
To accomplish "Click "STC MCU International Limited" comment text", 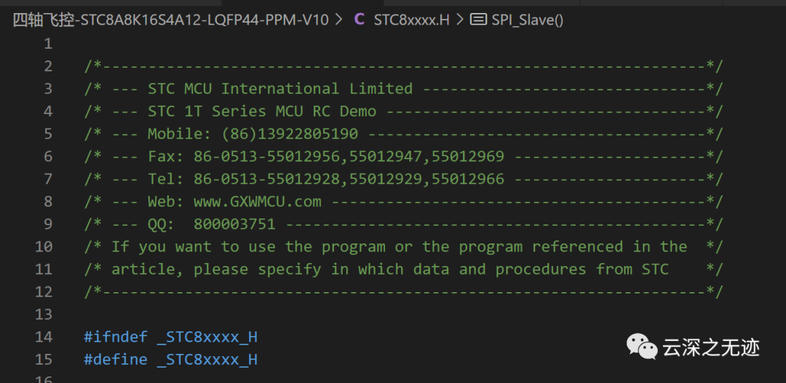I will point(280,89).
